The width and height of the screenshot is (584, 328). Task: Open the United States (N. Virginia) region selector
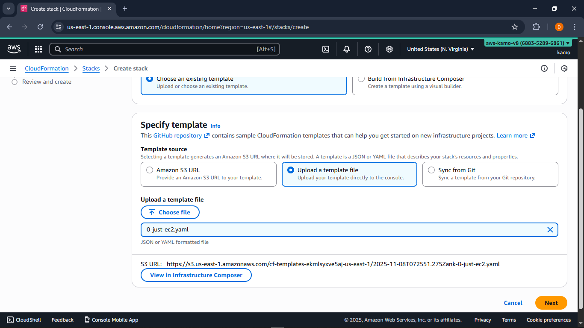[x=440, y=49]
